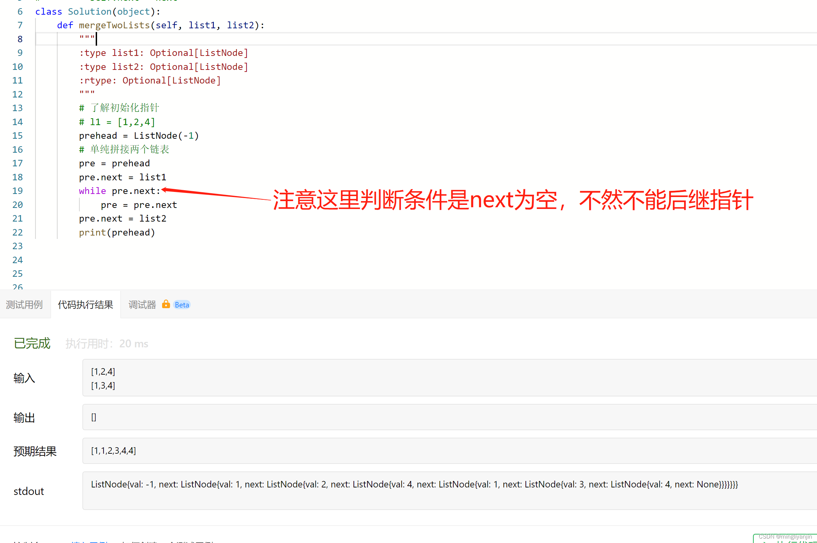Click code line 'pre = prehead'
817x543 pixels.
point(114,164)
